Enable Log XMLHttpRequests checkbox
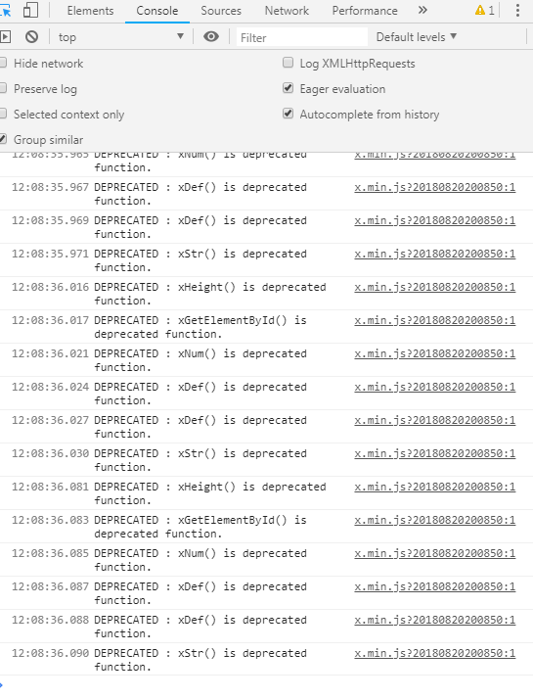 (x=289, y=63)
